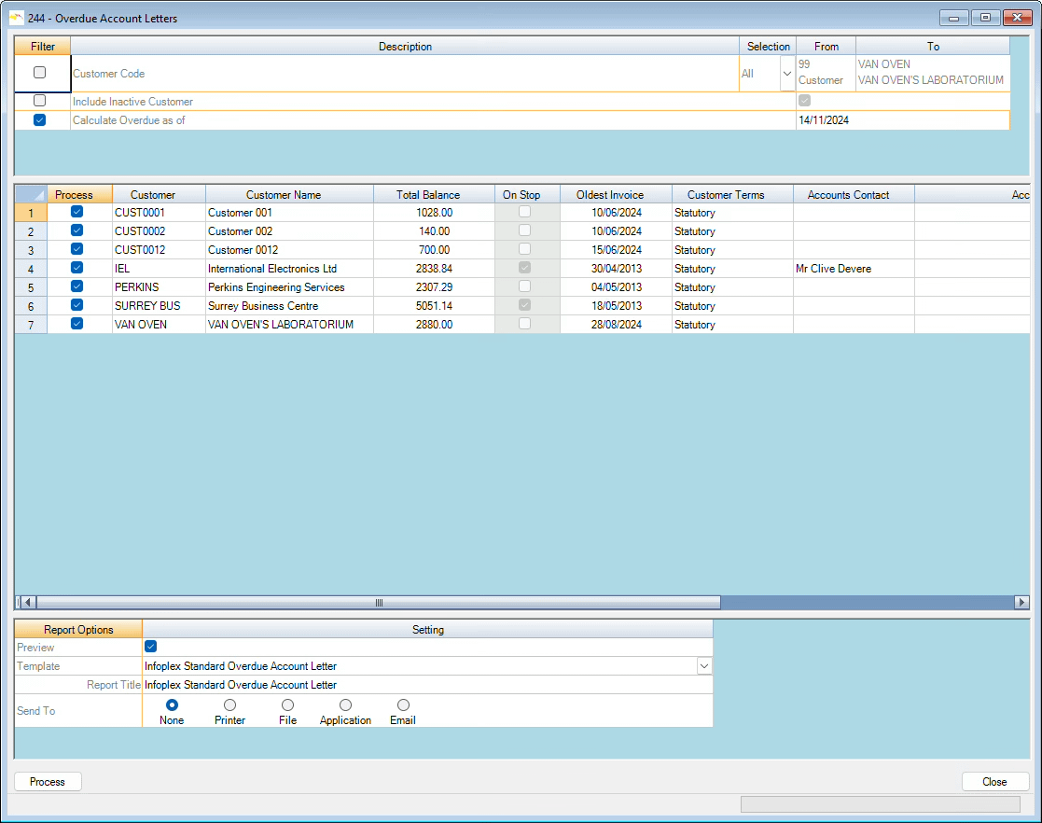This screenshot has width=1042, height=823.
Task: Click the horizontal scrollbar right arrow
Action: [1021, 603]
